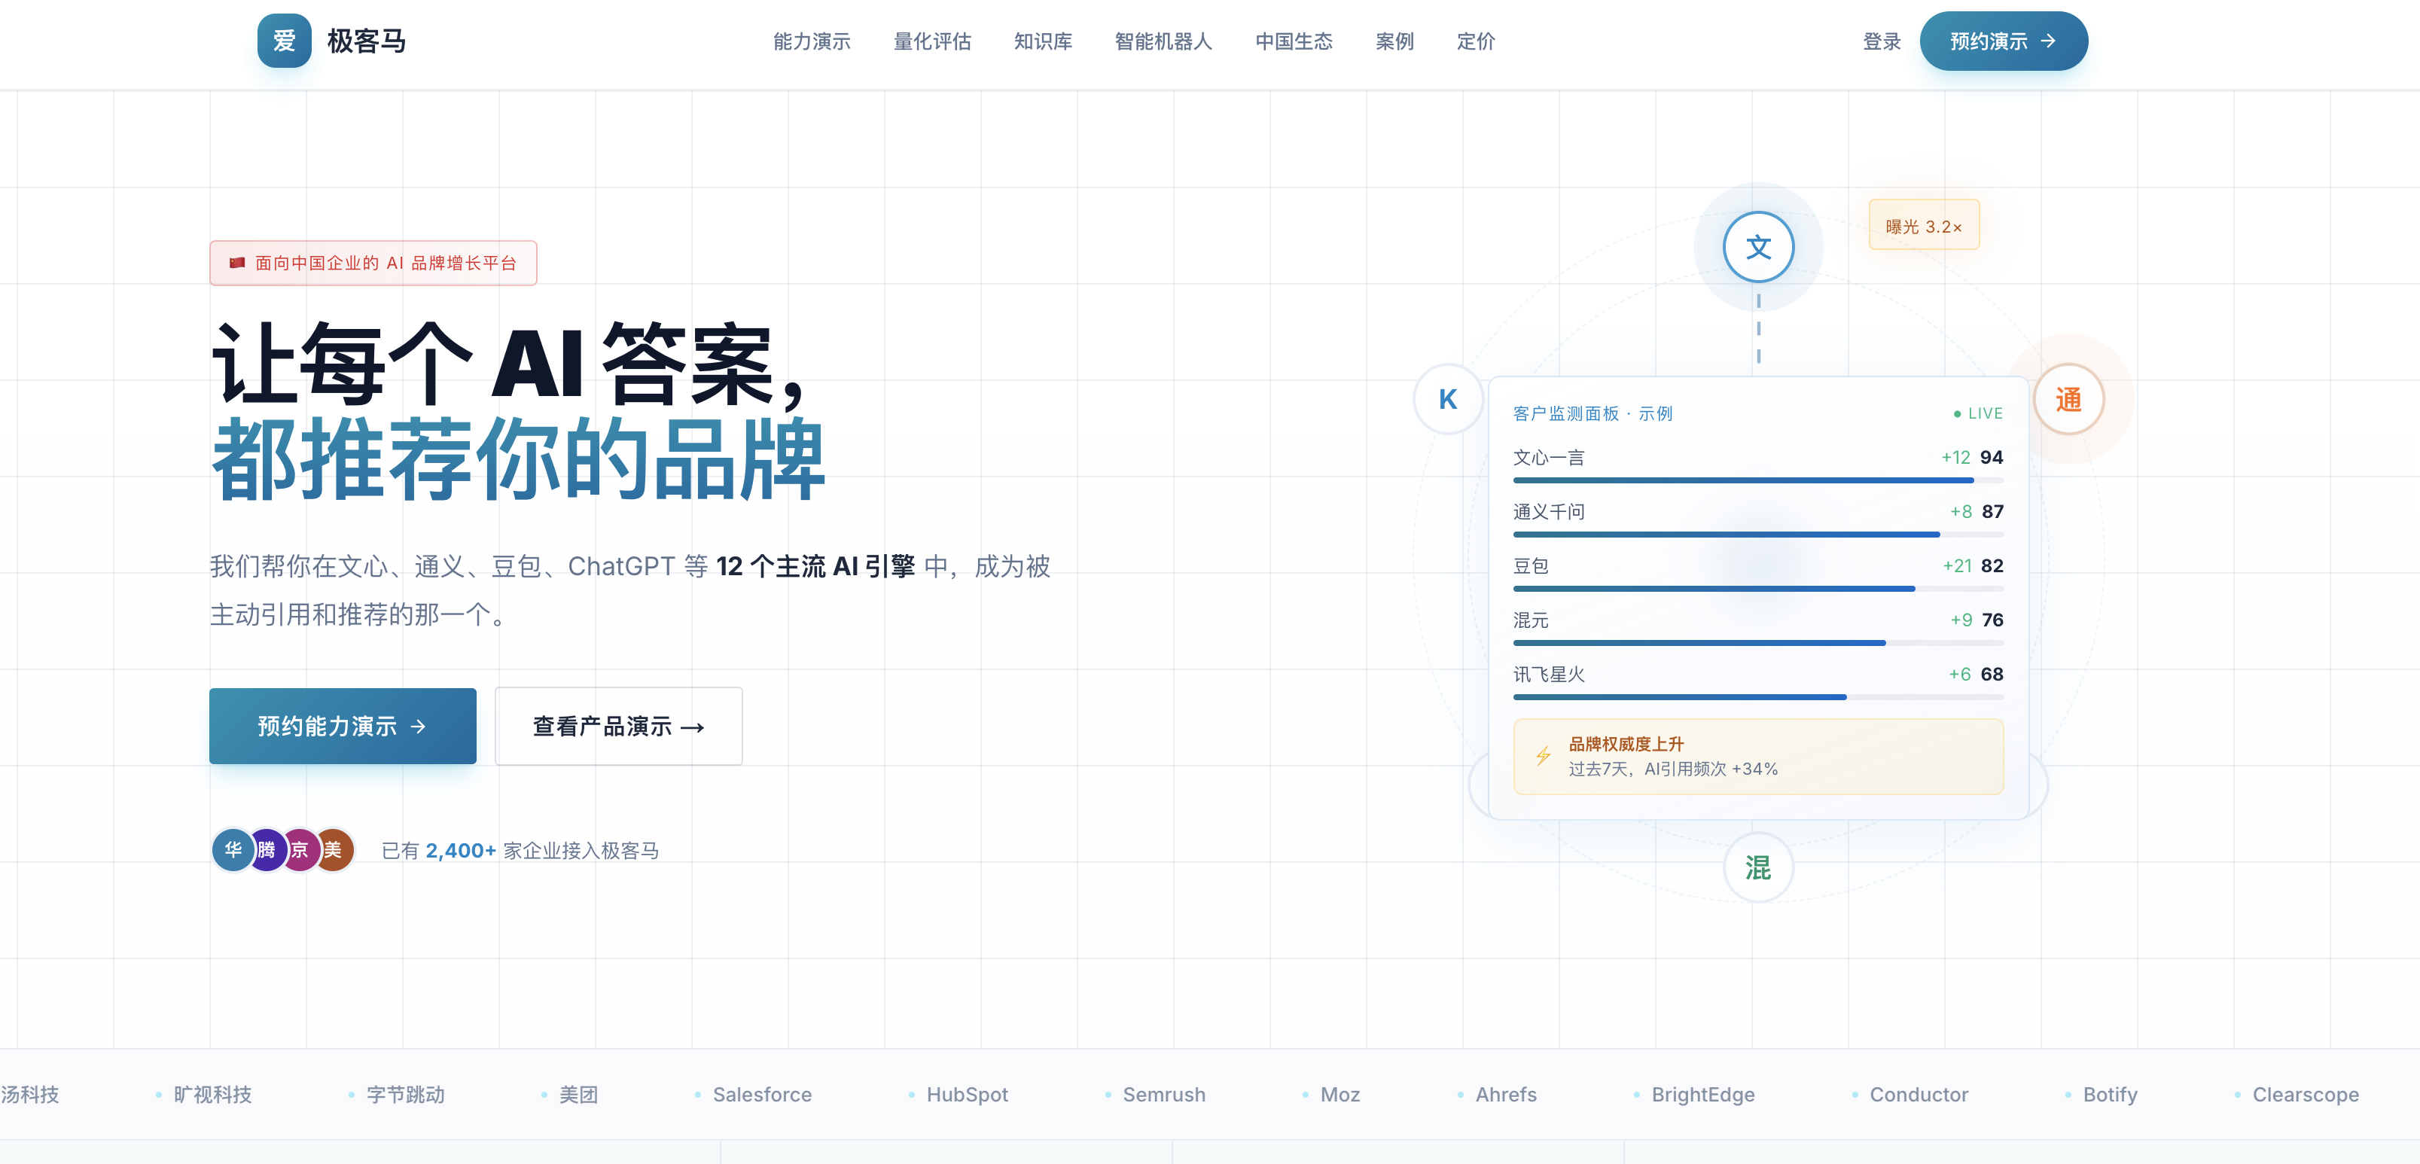This screenshot has height=1164, width=2420.
Task: Click 旷视科技 in the logo strip
Action: pyautogui.click(x=212, y=1095)
